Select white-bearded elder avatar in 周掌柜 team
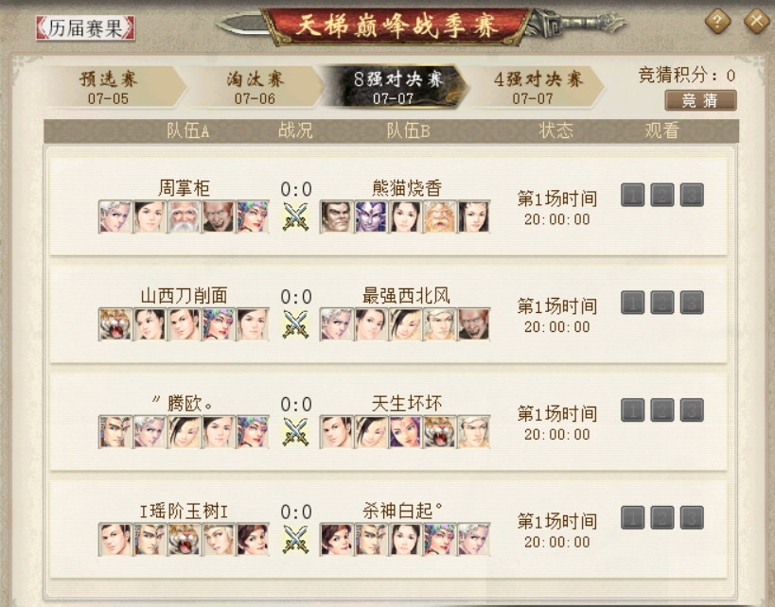This screenshot has width=775, height=607. pos(184,217)
